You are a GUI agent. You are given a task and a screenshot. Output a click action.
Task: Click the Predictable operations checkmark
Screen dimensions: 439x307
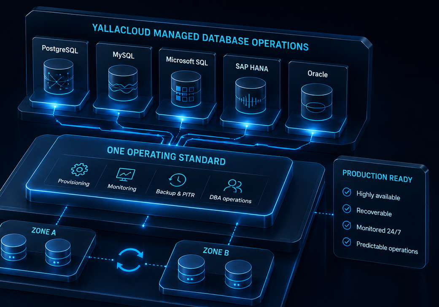tap(347, 241)
